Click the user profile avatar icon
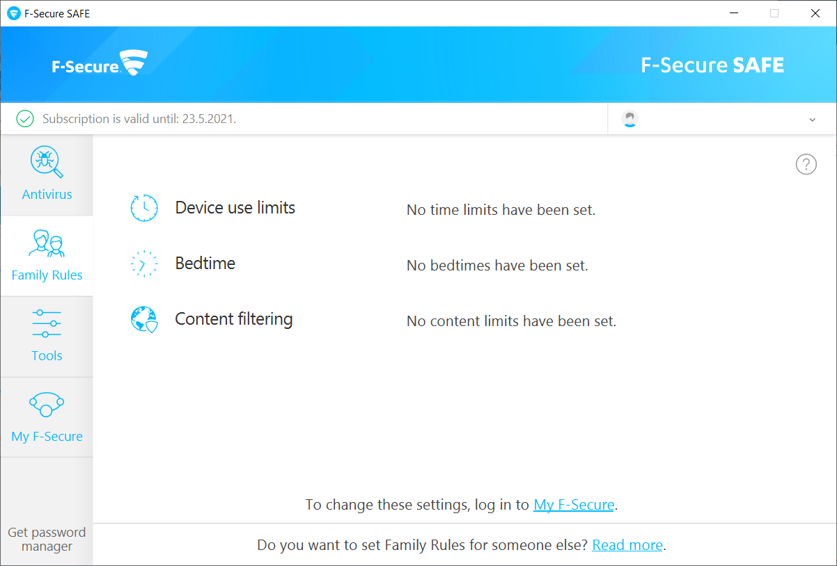Screen dimensions: 837x566 pyautogui.click(x=629, y=118)
